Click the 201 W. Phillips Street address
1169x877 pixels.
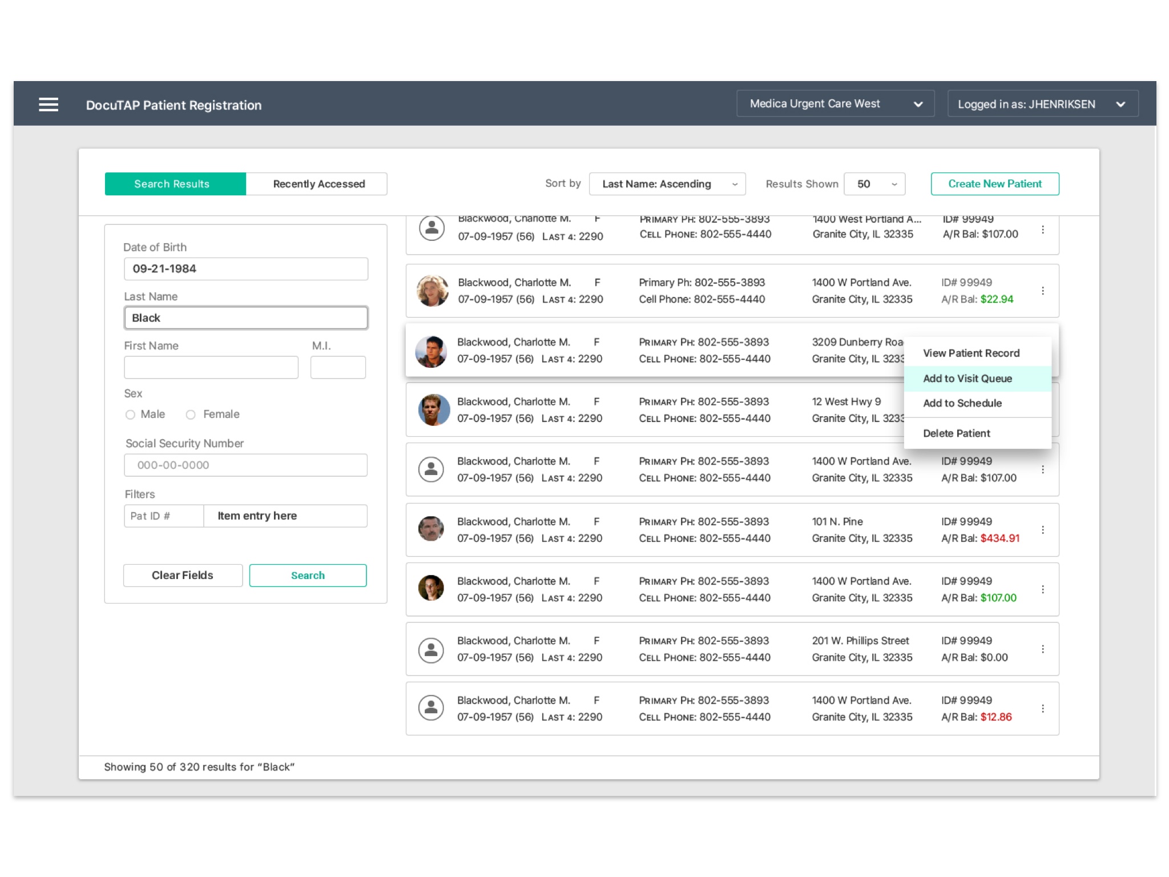[x=860, y=641]
